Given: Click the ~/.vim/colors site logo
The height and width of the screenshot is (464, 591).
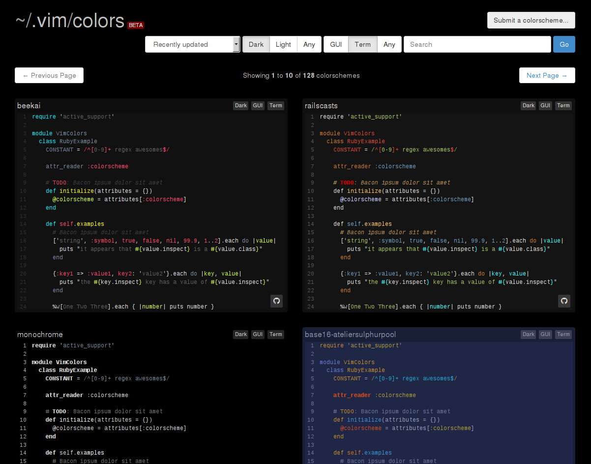Looking at the screenshot, I should [70, 21].
